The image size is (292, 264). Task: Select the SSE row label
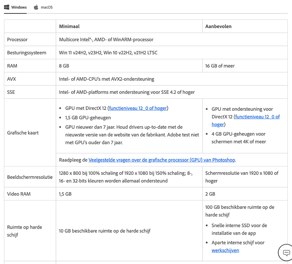point(11,92)
